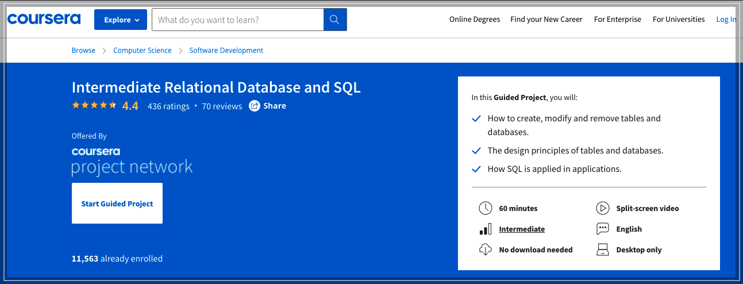Click the course title heading
The image size is (743, 284).
[x=216, y=87]
